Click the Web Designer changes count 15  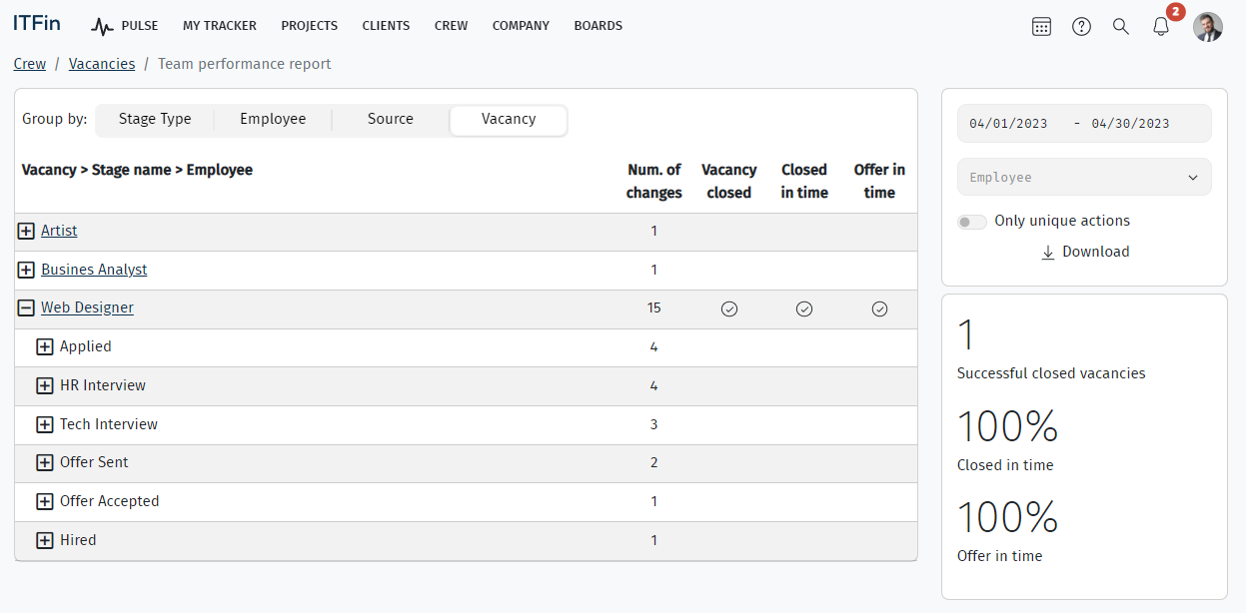[x=654, y=307]
